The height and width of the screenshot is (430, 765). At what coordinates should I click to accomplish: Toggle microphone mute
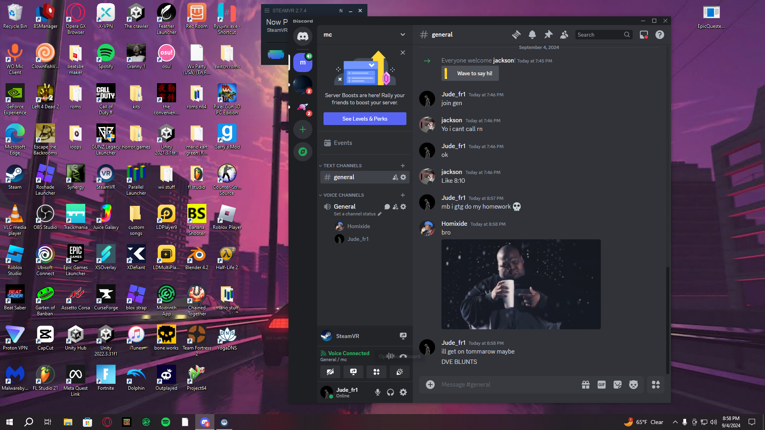pyautogui.click(x=377, y=392)
